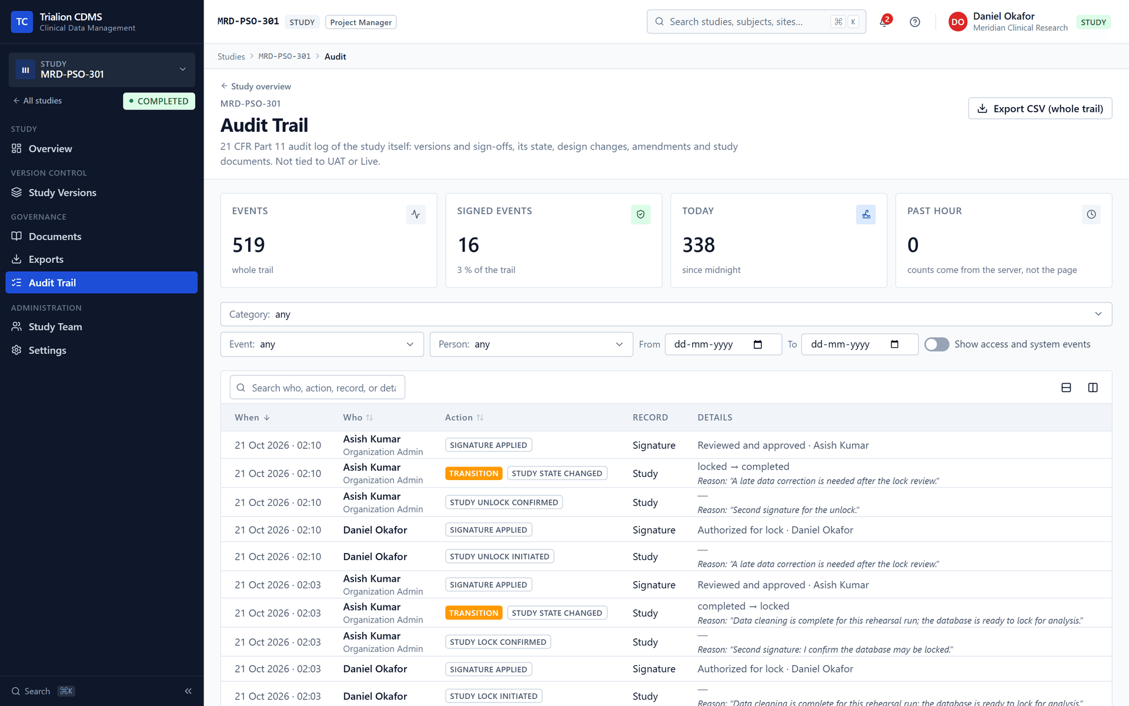Collapse the sidebar with double-chevron icon
Viewport: 1129px width, 706px height.
[188, 691]
